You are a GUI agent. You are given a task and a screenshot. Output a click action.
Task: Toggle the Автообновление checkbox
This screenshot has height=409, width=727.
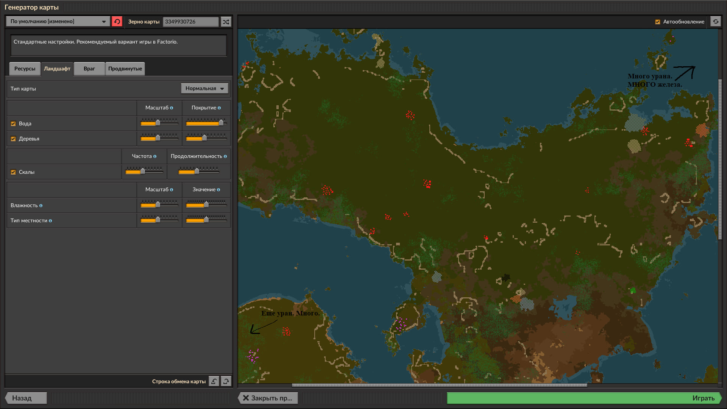(658, 22)
